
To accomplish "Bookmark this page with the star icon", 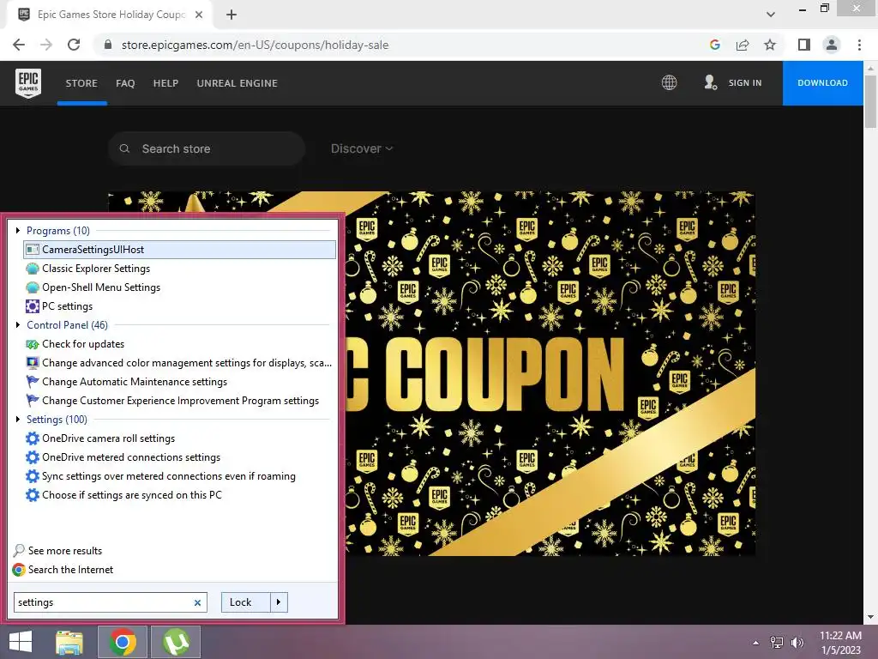I will [x=770, y=45].
